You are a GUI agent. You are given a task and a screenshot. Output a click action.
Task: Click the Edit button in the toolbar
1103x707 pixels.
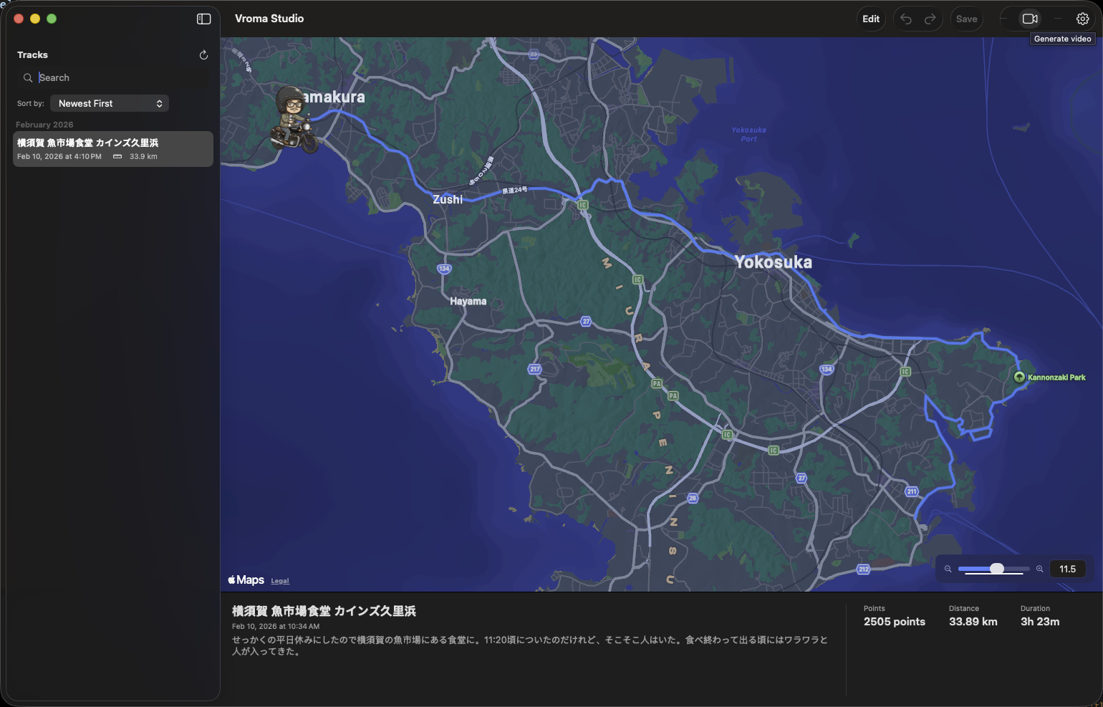click(x=871, y=19)
